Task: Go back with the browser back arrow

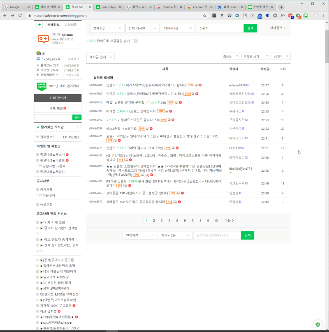Action: (x=5, y=16)
